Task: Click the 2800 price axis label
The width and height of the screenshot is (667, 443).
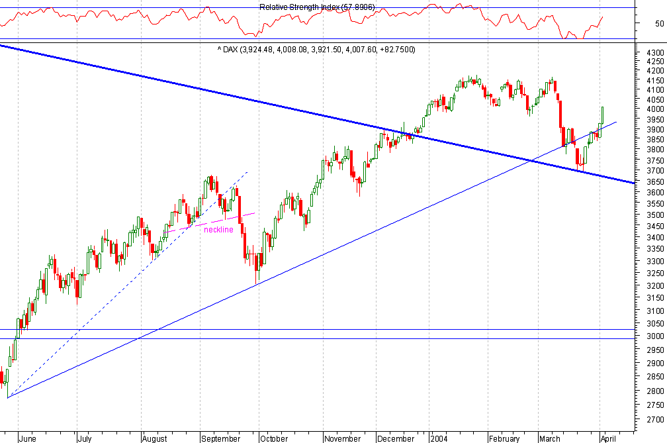Action: (655, 391)
